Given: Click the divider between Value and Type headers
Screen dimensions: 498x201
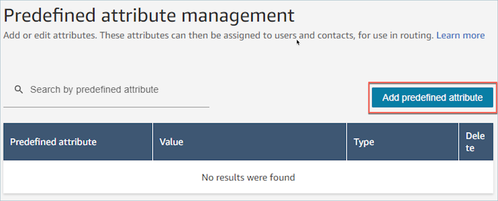Looking at the screenshot, I should coord(347,142).
